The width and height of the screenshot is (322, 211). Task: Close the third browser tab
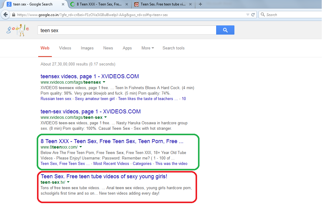click(190, 4)
